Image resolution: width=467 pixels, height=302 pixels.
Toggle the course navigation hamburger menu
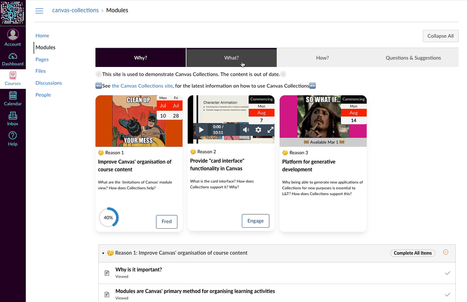pyautogui.click(x=39, y=11)
